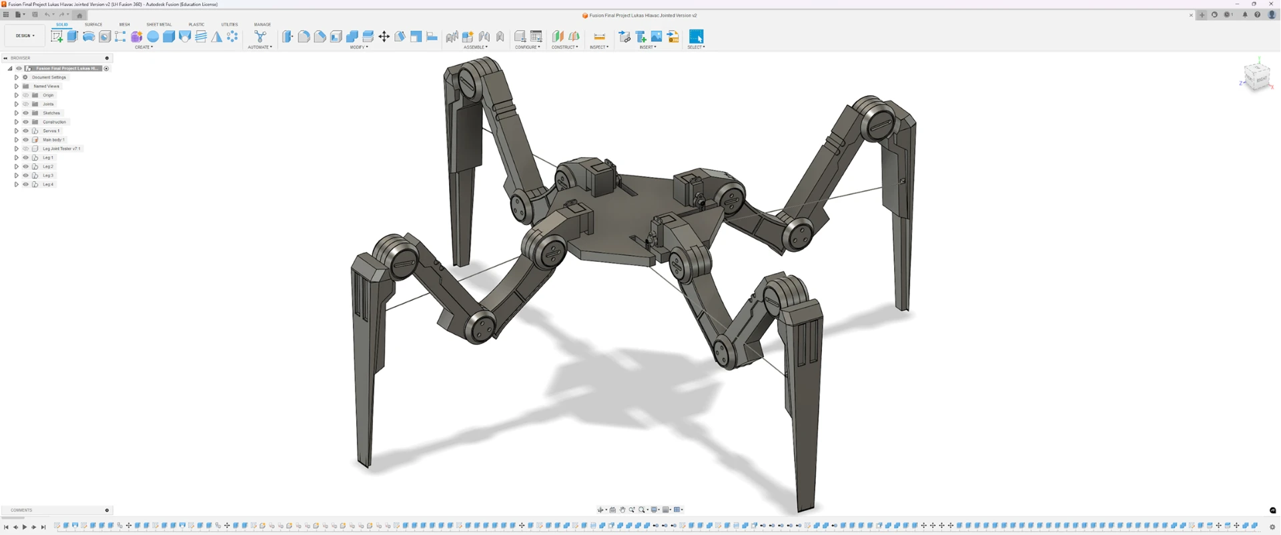
Task: Open the Construct menu
Action: (565, 47)
